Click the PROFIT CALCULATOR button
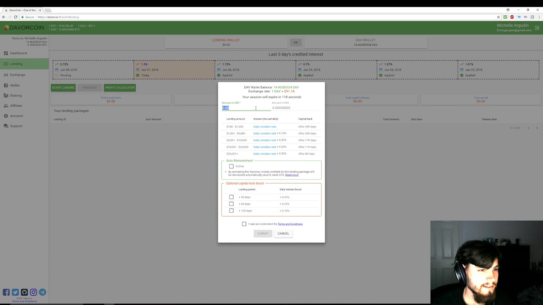Image resolution: width=543 pixels, height=305 pixels. pyautogui.click(x=120, y=88)
